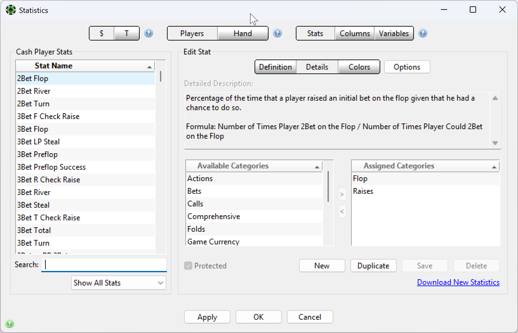The width and height of the screenshot is (518, 333).
Task: Sort the Available Categories column header
Action: tap(254, 166)
